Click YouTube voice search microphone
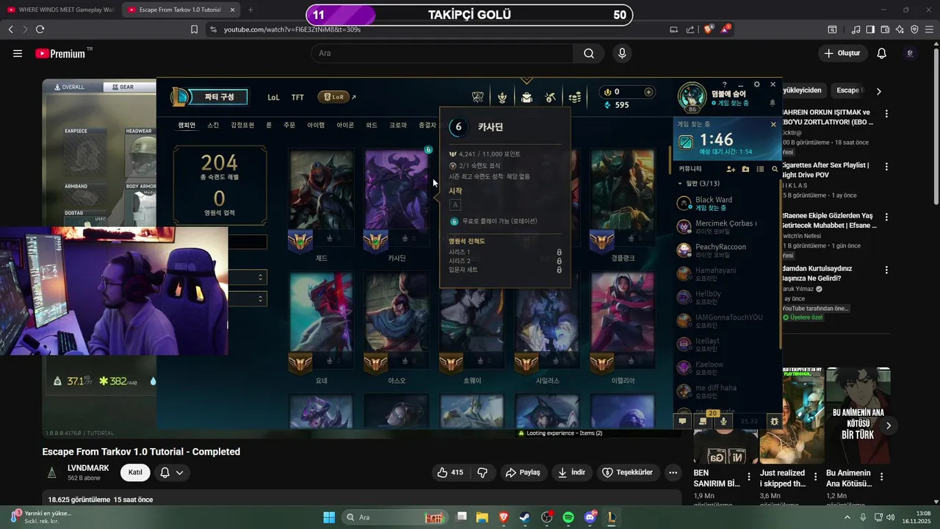The width and height of the screenshot is (940, 529). (622, 53)
